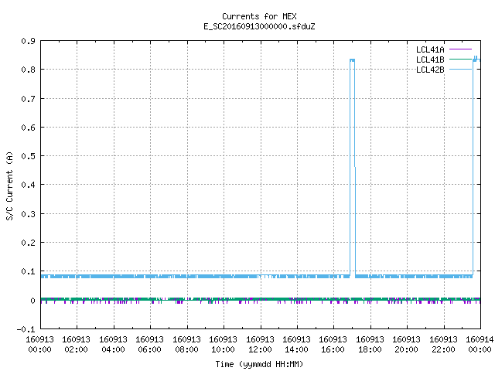Click the 160913 00:00 time tick label
This screenshot has width=495, height=371.
39,345
